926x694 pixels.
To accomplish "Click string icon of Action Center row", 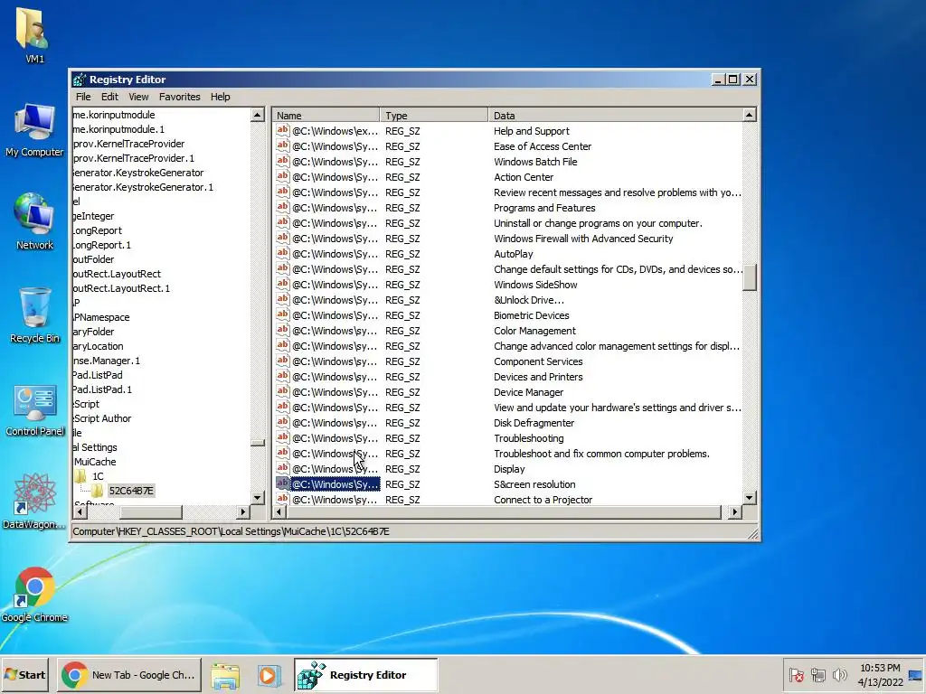I will pyautogui.click(x=283, y=176).
